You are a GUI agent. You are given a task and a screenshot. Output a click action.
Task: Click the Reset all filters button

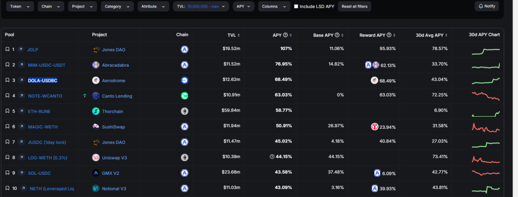point(355,6)
